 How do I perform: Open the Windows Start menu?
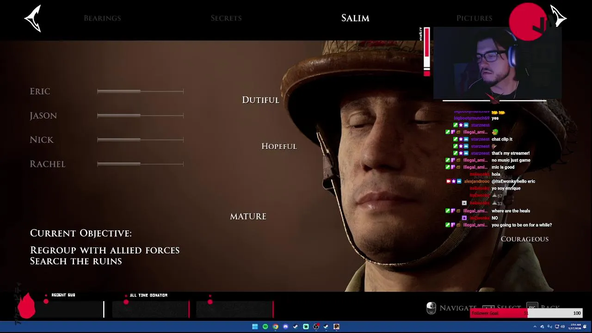click(255, 327)
